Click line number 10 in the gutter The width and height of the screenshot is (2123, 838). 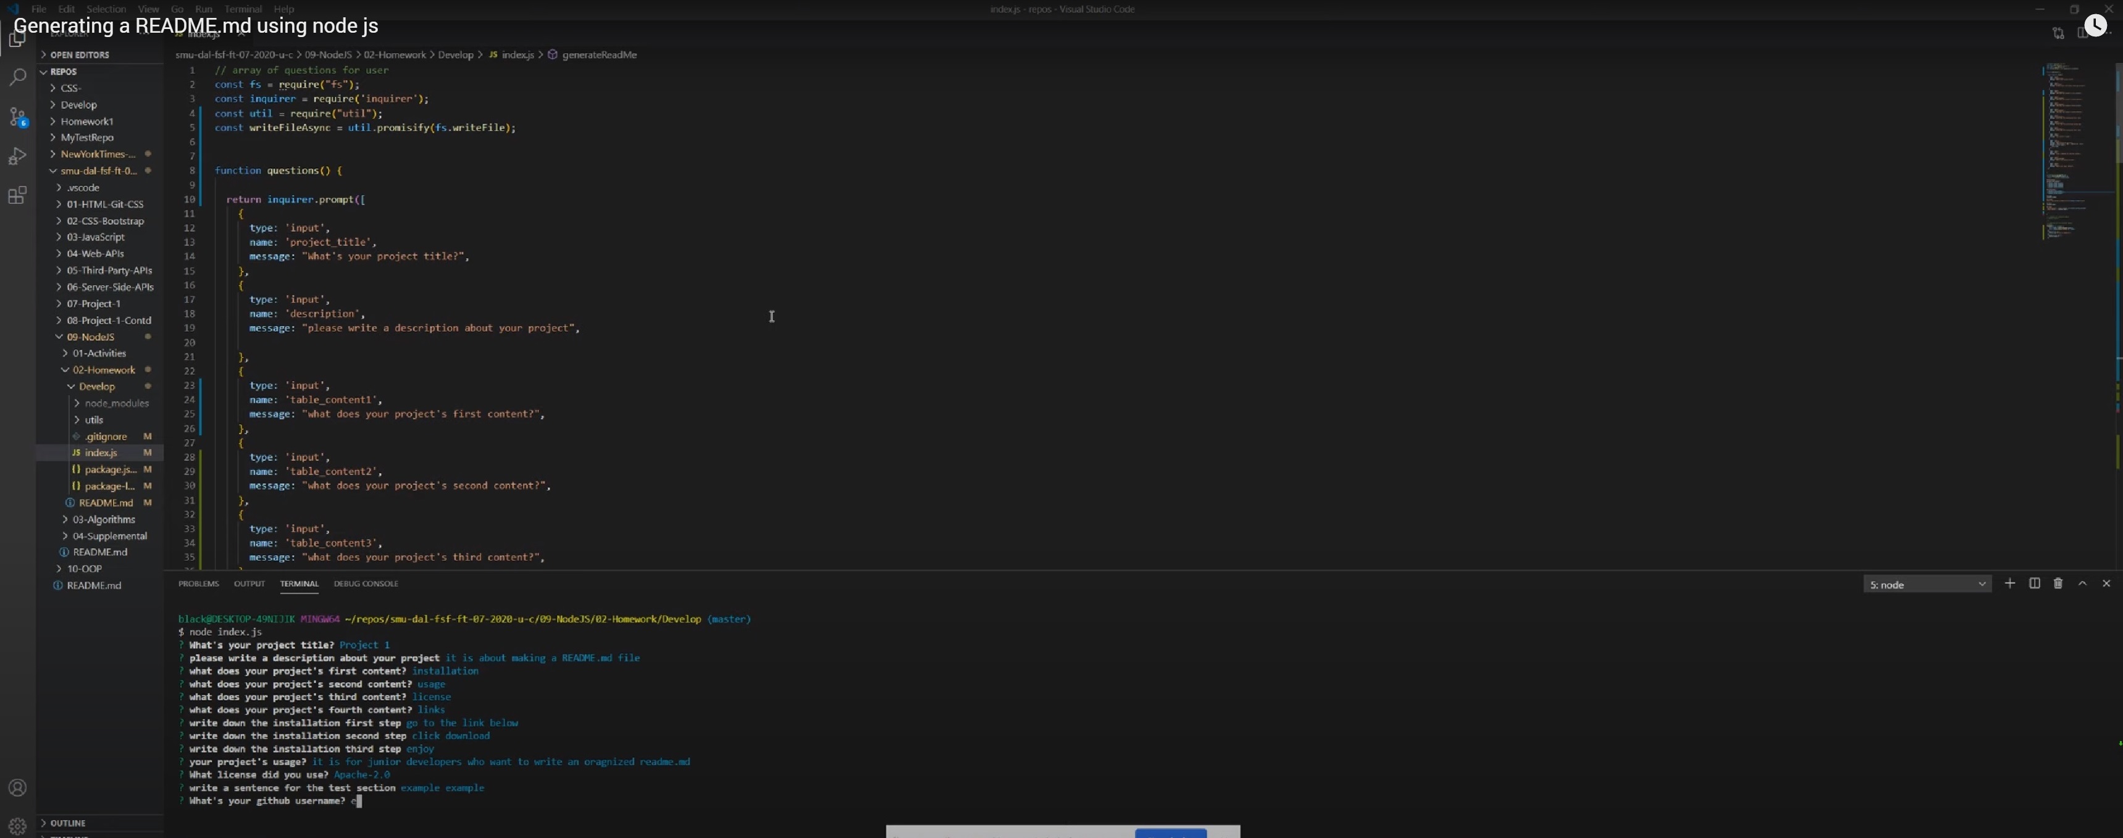click(190, 199)
